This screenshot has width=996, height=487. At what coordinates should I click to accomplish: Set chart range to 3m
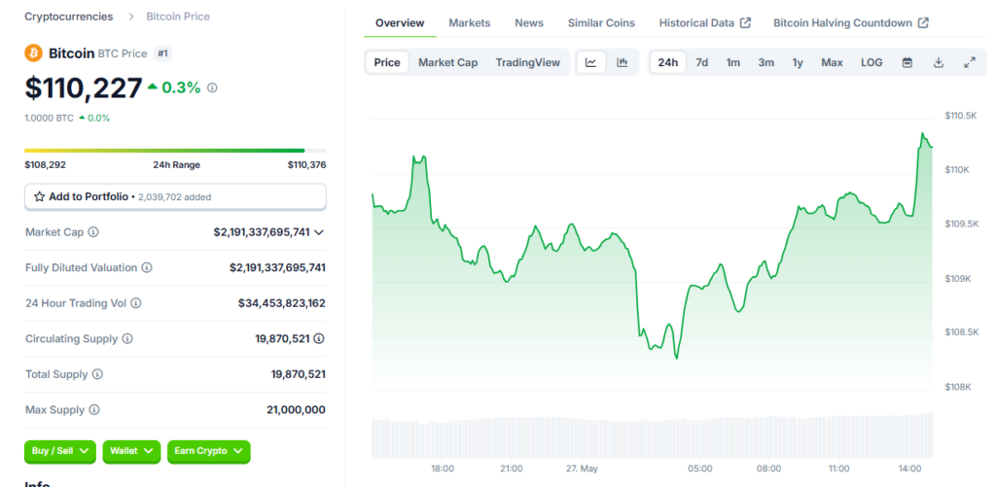pyautogui.click(x=766, y=62)
